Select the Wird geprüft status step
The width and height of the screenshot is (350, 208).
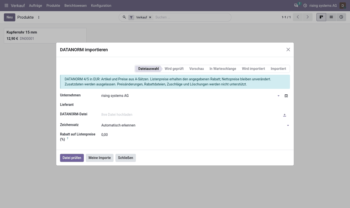pyautogui.click(x=174, y=69)
